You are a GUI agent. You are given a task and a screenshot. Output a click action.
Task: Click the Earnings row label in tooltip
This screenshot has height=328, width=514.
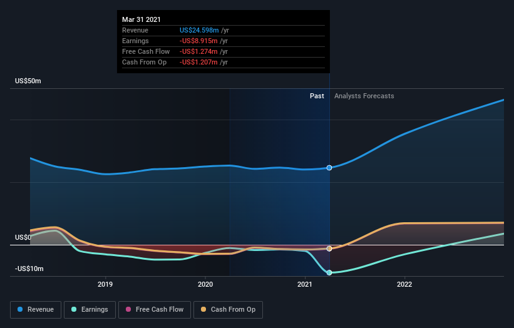pyautogui.click(x=135, y=41)
